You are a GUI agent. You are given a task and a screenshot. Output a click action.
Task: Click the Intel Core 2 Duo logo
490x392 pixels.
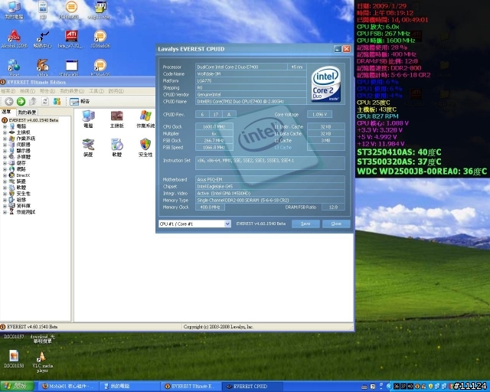tap(326, 83)
